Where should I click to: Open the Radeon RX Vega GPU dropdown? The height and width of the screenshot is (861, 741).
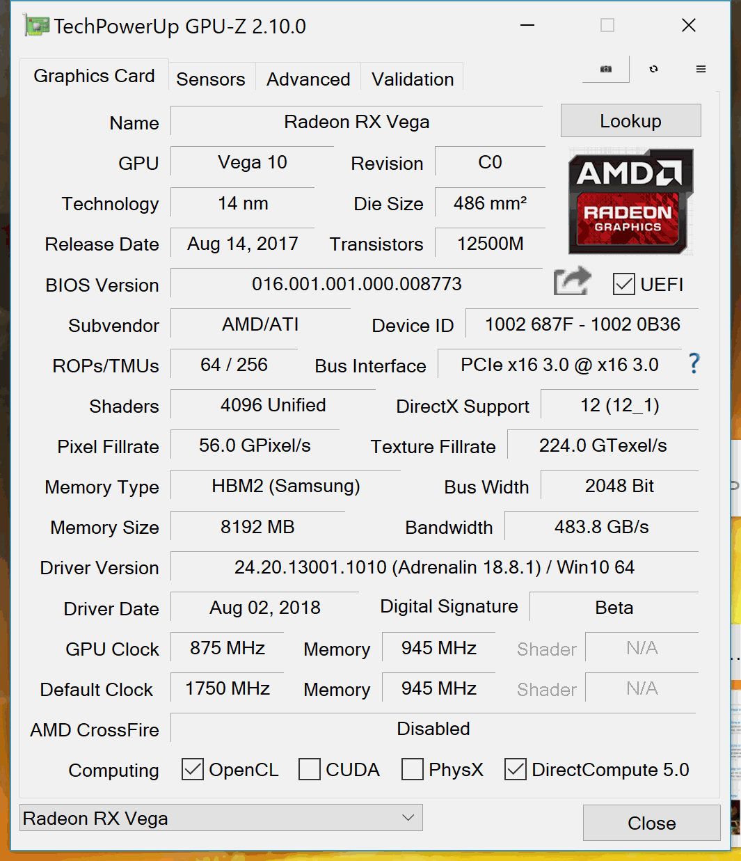pos(221,818)
